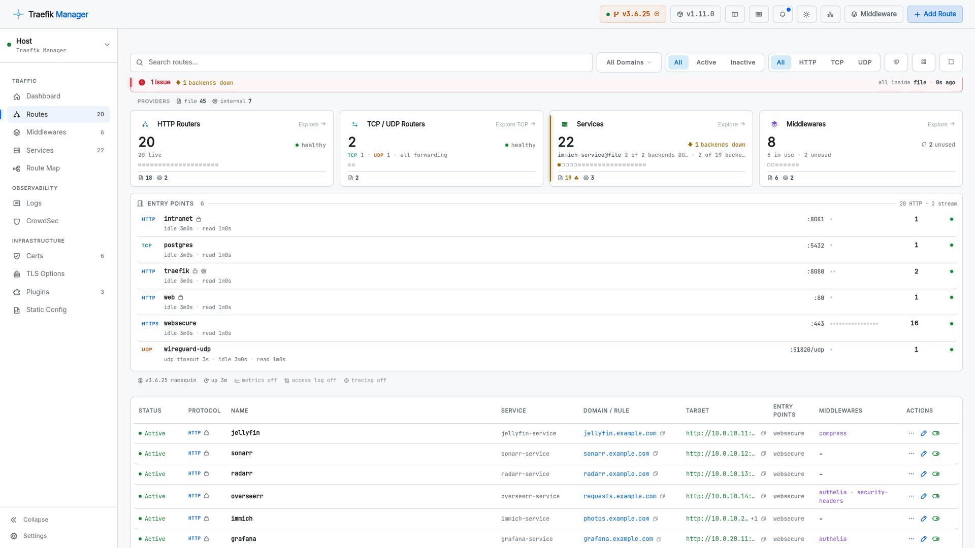
Task: Copy the grafana.example.com domain
Action: pyautogui.click(x=659, y=539)
